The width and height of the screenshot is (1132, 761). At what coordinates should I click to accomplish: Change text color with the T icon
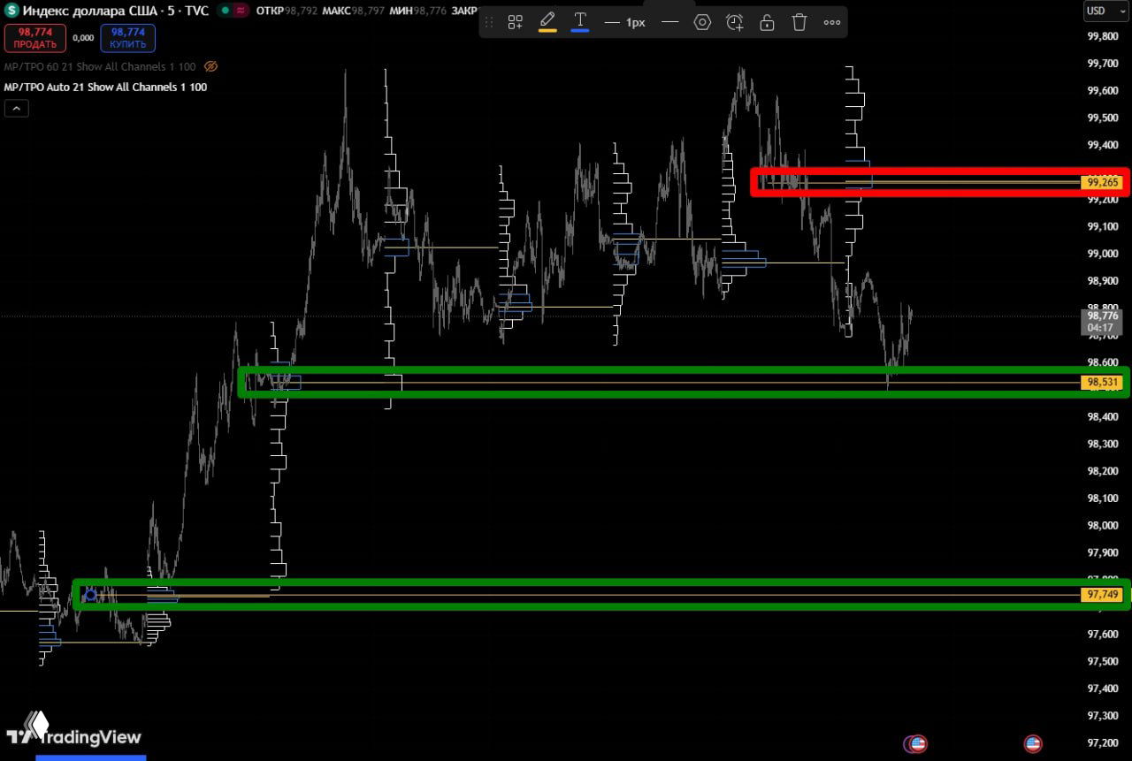click(580, 21)
